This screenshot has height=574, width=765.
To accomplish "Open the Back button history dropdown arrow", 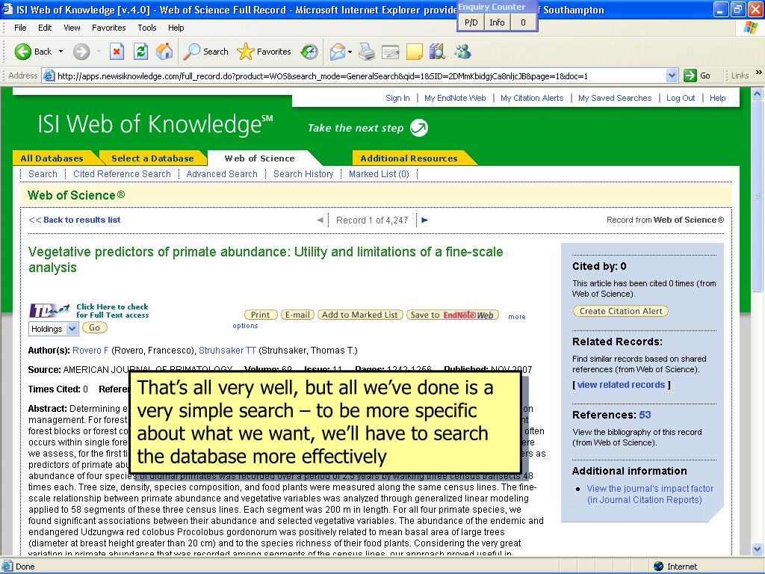I will pyautogui.click(x=61, y=52).
